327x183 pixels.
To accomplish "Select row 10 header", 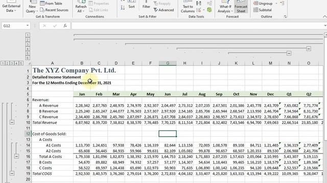I will click(28, 123).
